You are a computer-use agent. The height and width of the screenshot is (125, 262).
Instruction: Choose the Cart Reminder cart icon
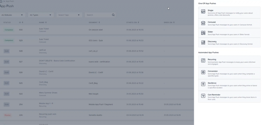[203, 96]
